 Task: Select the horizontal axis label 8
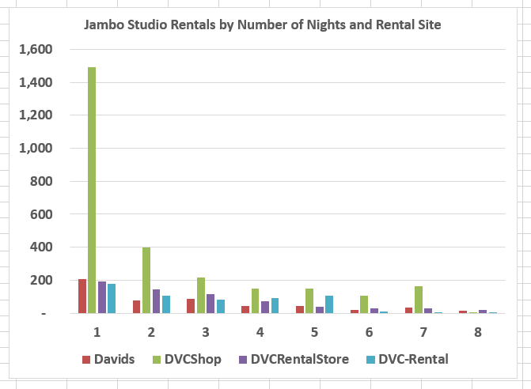click(x=477, y=330)
